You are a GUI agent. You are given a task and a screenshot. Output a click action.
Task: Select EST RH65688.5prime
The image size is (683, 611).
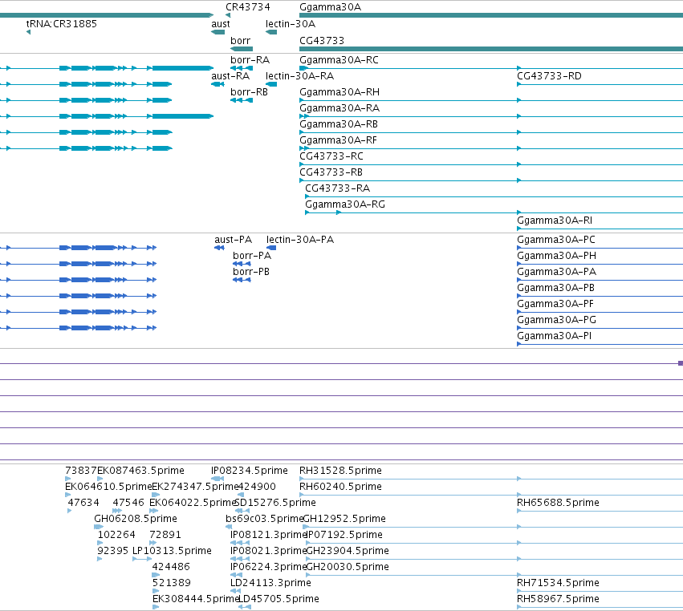tap(558, 503)
